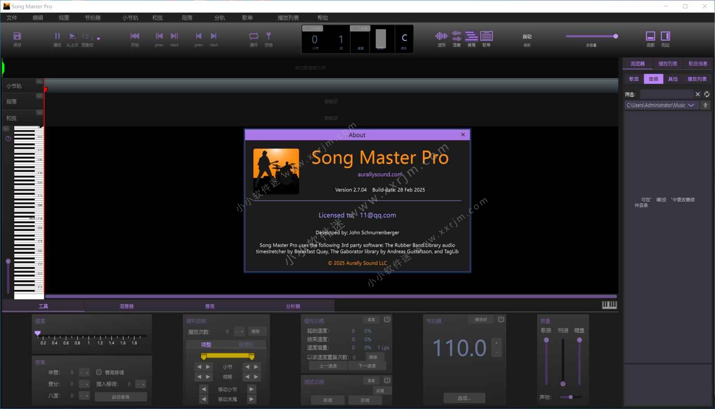This screenshot has width=715, height=409.
Task: Click the 八度 stepper
Action: 84,396
